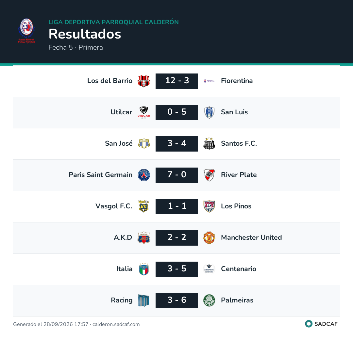Image resolution: width=353 pixels, height=341 pixels.
Task: Click the Italia team crest
Action: 144,269
